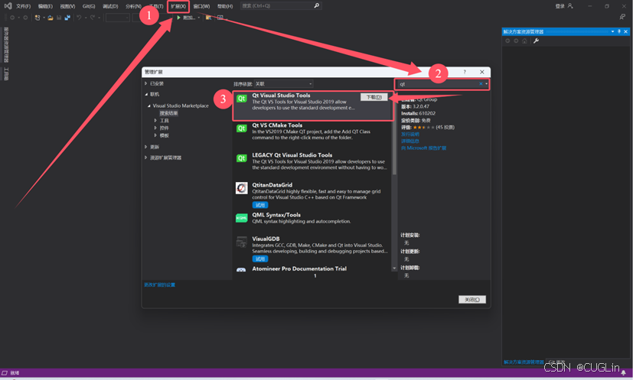
Task: Select the LEGACY Qt Visual Studio Tools icon
Action: coord(241,158)
